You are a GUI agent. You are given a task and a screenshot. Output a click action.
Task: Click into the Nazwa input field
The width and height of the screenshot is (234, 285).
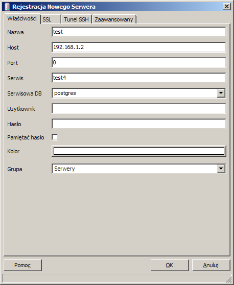[x=139, y=32]
